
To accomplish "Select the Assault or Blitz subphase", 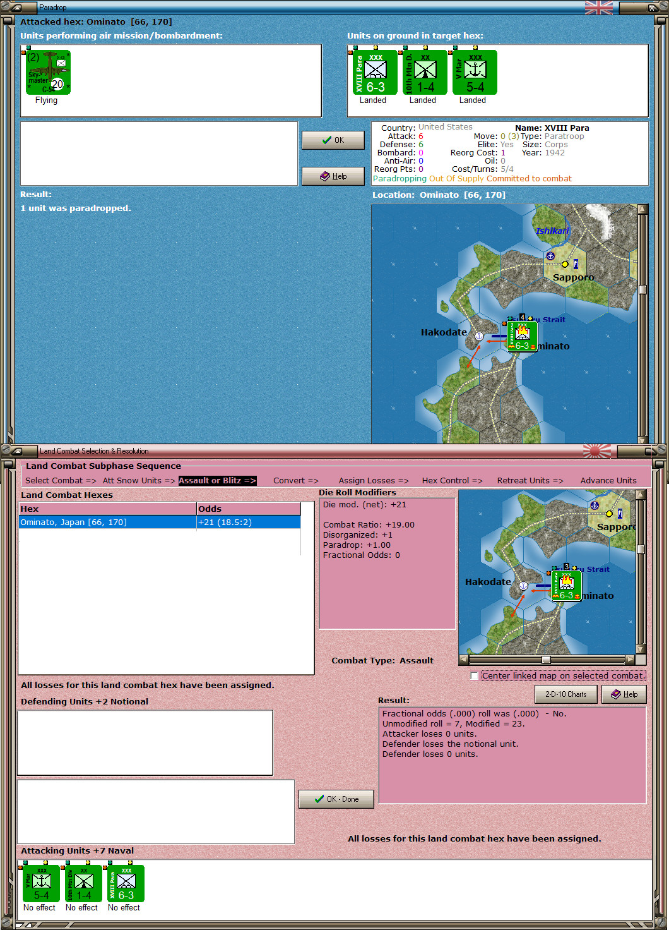I will [217, 481].
